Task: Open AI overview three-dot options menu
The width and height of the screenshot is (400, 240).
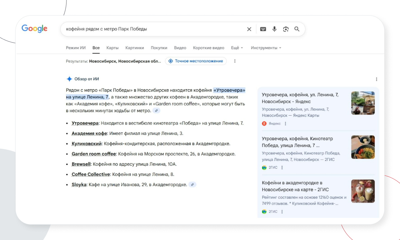Action: click(x=376, y=79)
